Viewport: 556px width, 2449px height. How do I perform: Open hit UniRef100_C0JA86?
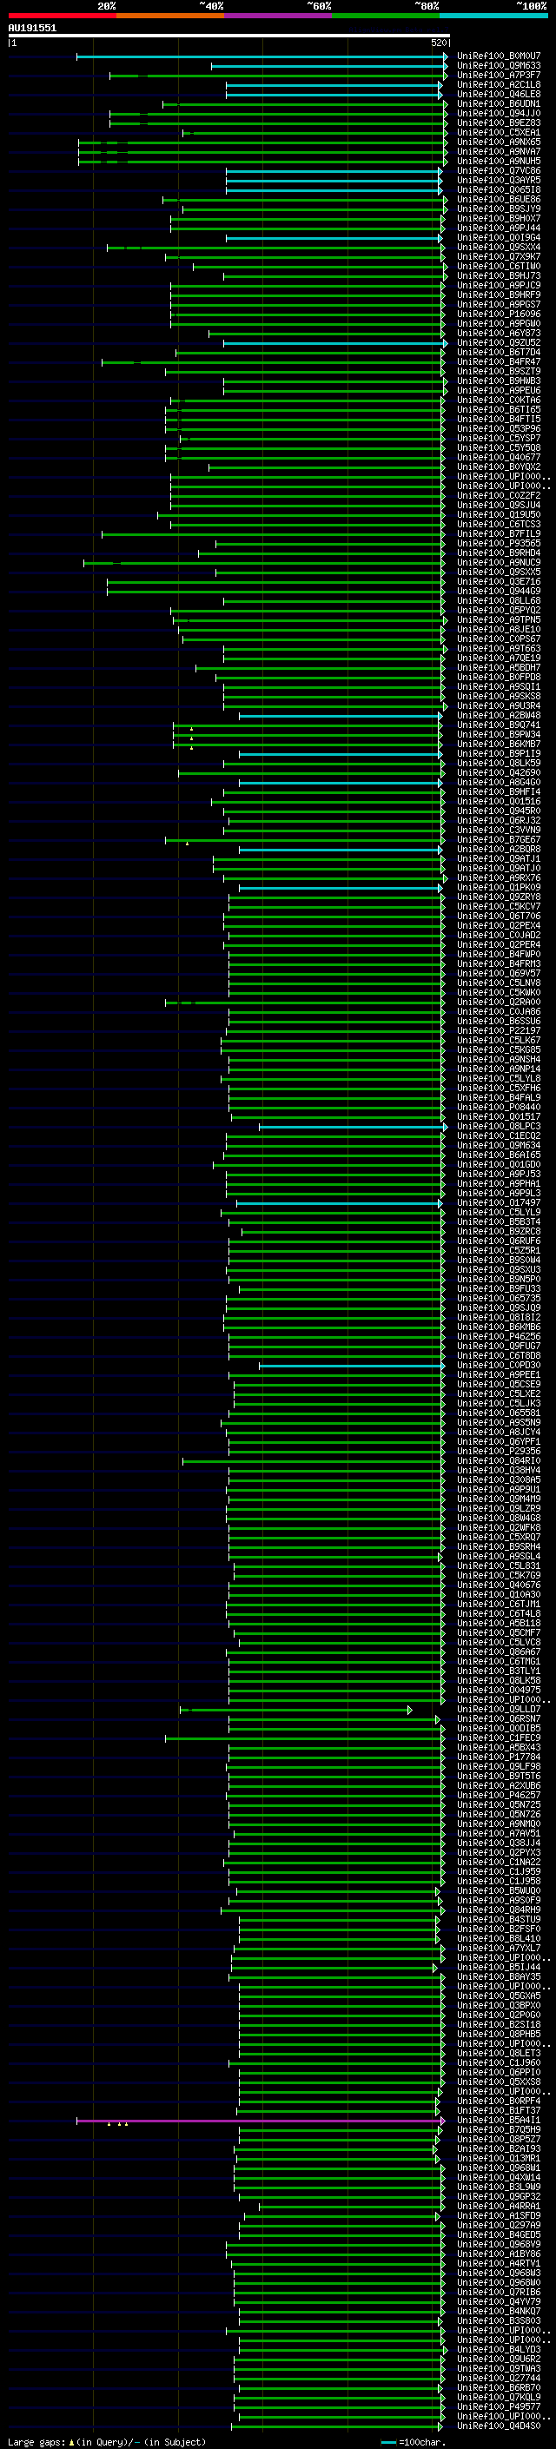pyautogui.click(x=499, y=1011)
